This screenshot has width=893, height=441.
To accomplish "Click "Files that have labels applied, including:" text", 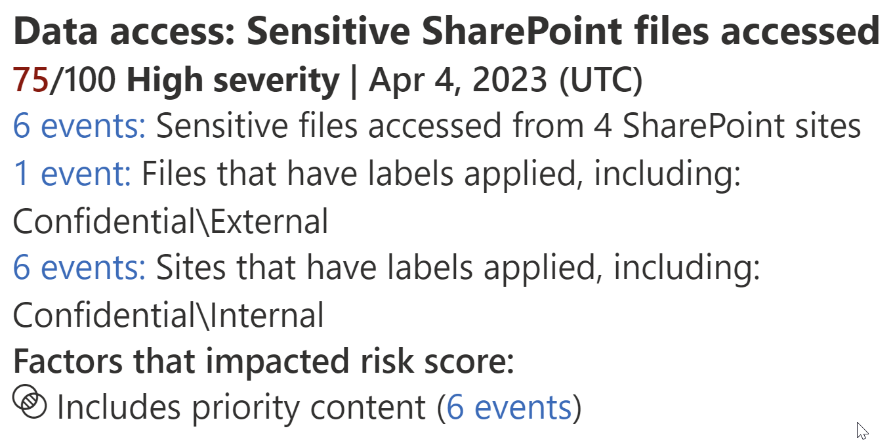I will click(441, 174).
